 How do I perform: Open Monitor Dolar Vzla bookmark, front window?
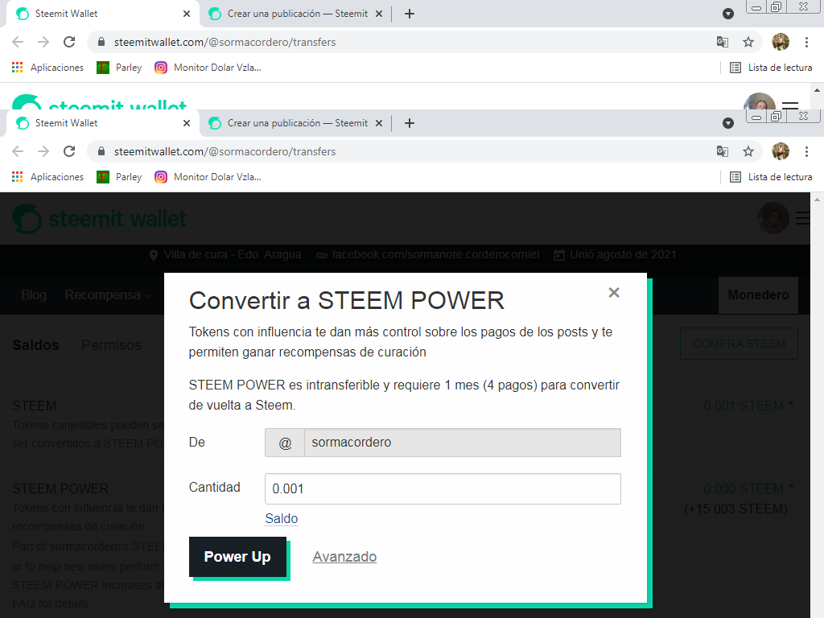pos(208,176)
